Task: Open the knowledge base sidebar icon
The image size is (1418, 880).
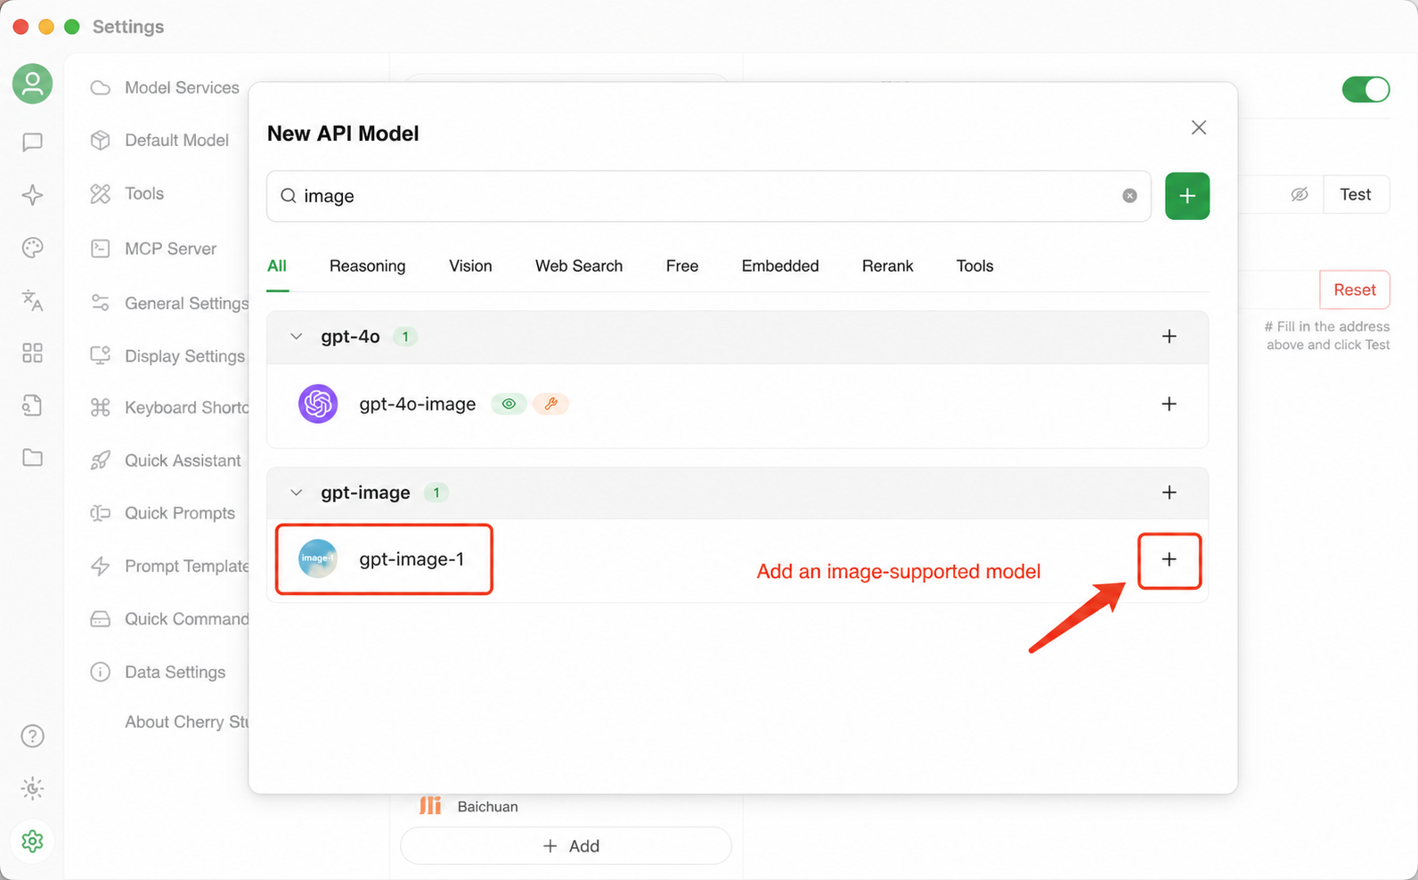Action: (32, 405)
